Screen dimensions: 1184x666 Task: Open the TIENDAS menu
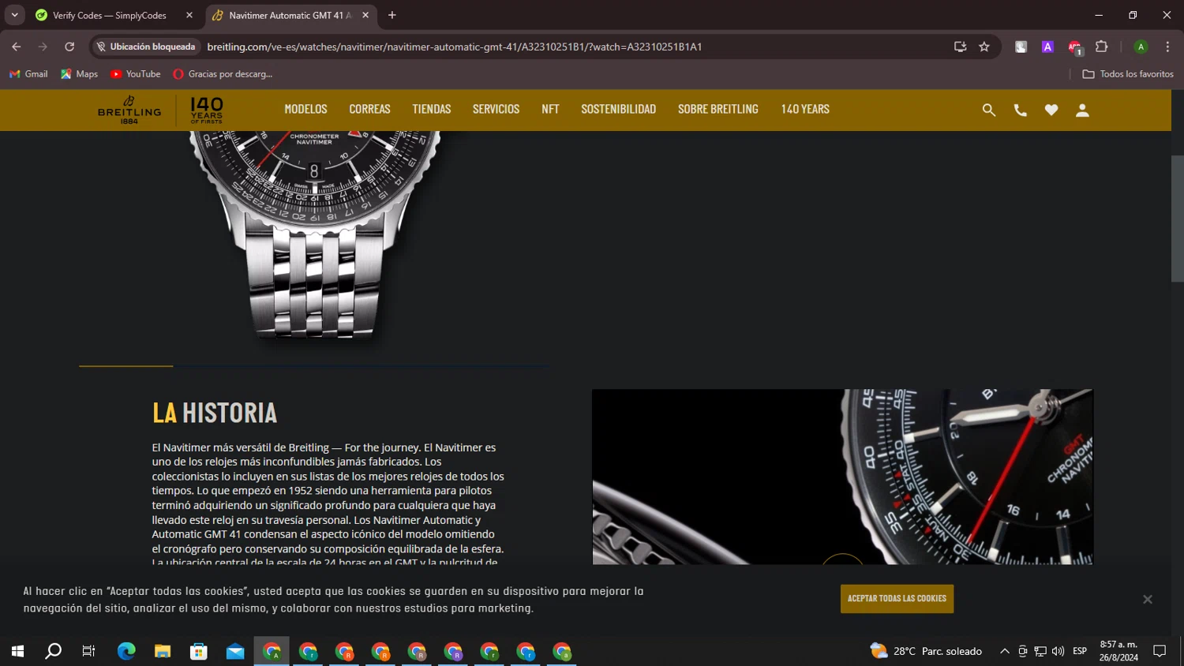point(431,110)
